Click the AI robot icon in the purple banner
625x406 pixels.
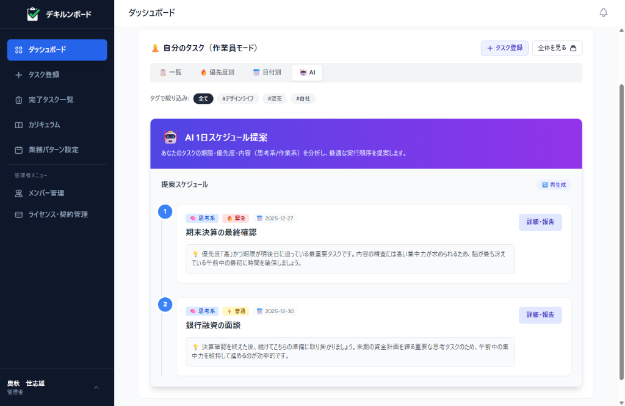tap(168, 137)
